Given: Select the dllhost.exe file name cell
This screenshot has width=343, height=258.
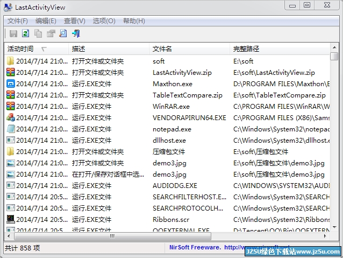Looking at the screenshot, I should tap(169, 140).
